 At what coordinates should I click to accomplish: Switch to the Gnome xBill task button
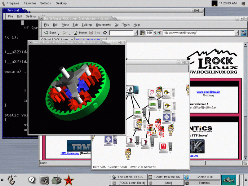202,177
